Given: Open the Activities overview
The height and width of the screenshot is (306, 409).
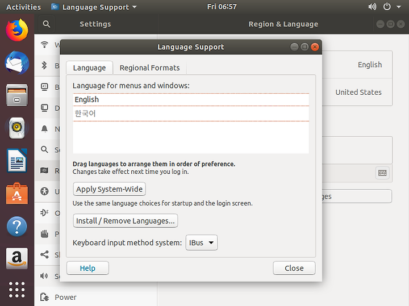Looking at the screenshot, I should (x=23, y=7).
